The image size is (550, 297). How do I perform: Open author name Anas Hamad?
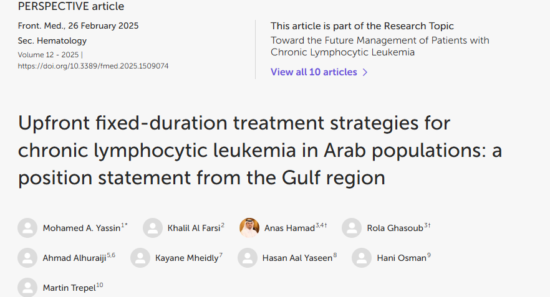289,228
